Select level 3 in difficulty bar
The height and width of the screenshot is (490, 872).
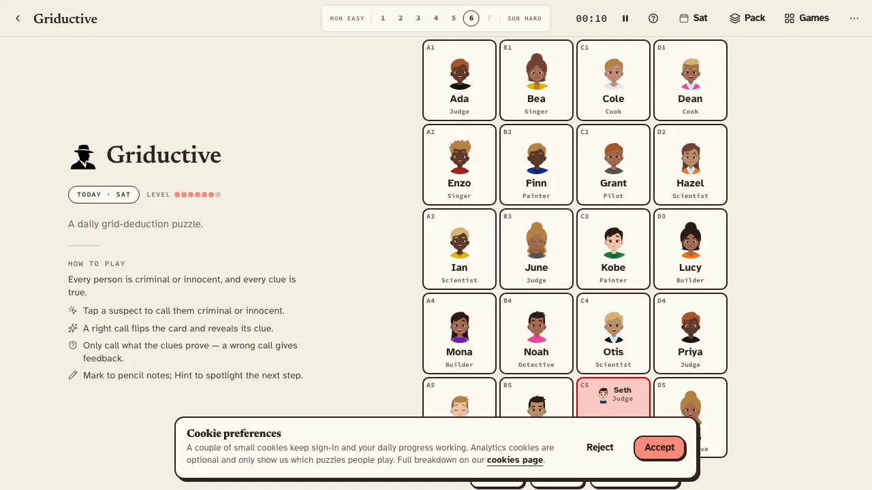click(x=418, y=18)
